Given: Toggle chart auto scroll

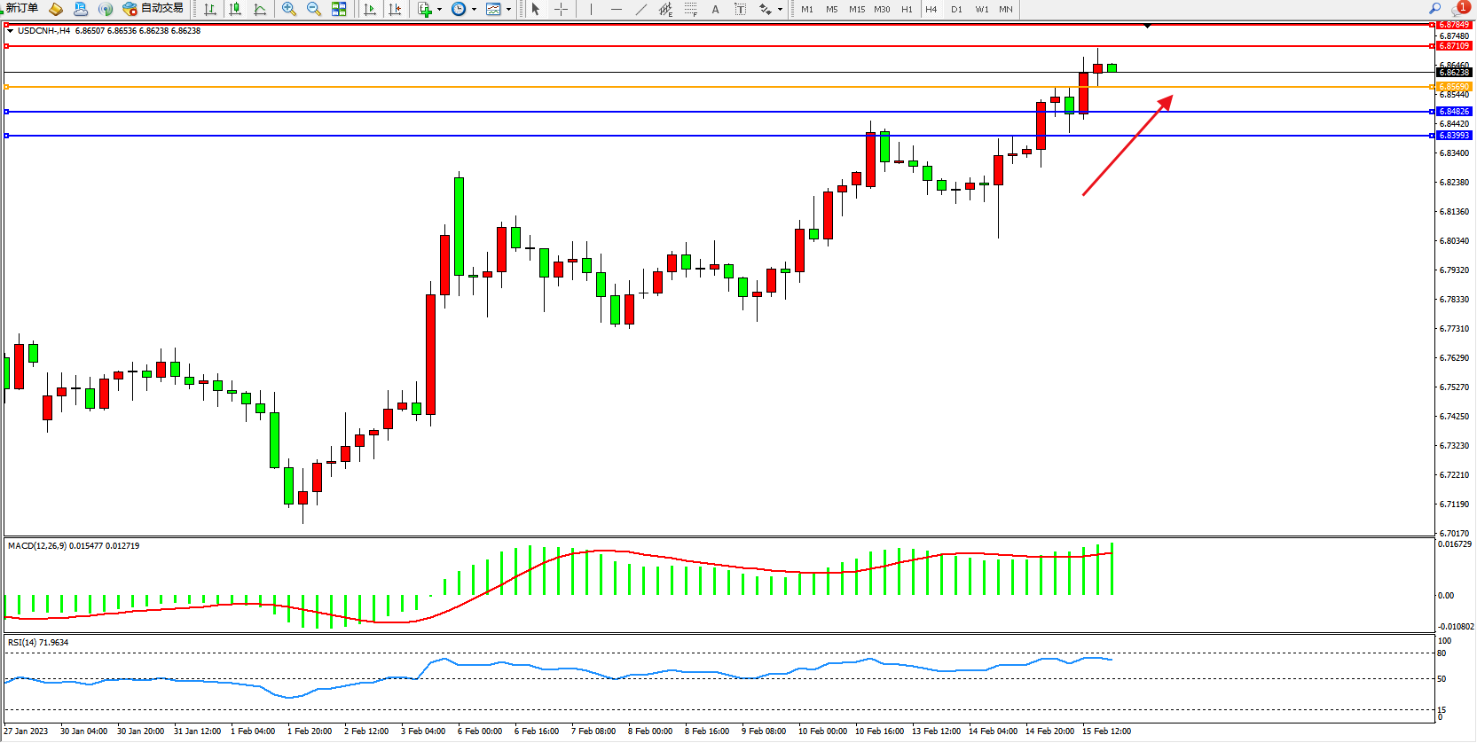Looking at the screenshot, I should 370,9.
